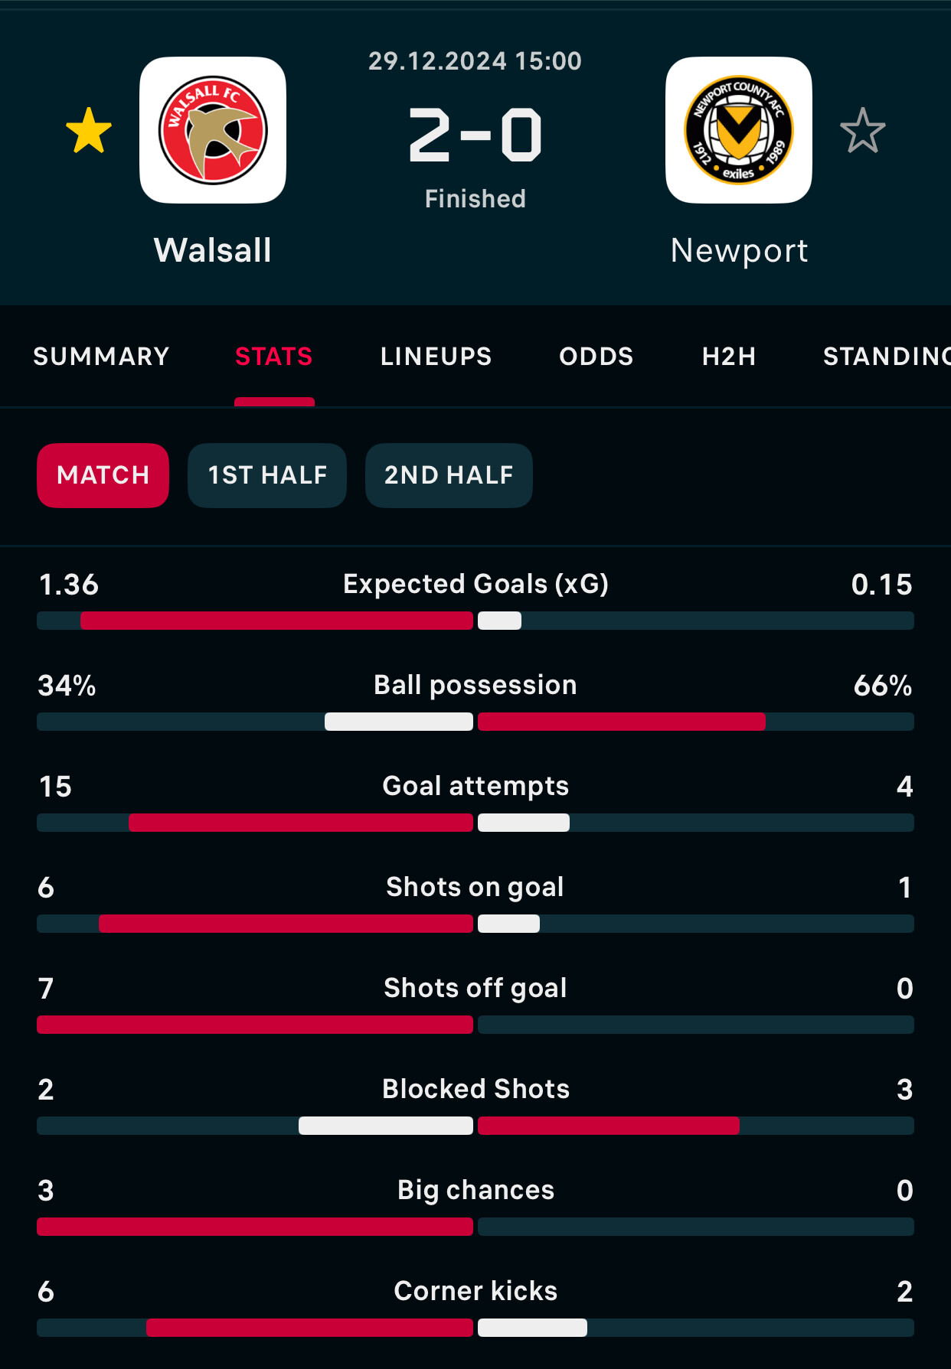The height and width of the screenshot is (1369, 951).
Task: Click the Expected Goals (xG) bar
Action: coord(475,621)
